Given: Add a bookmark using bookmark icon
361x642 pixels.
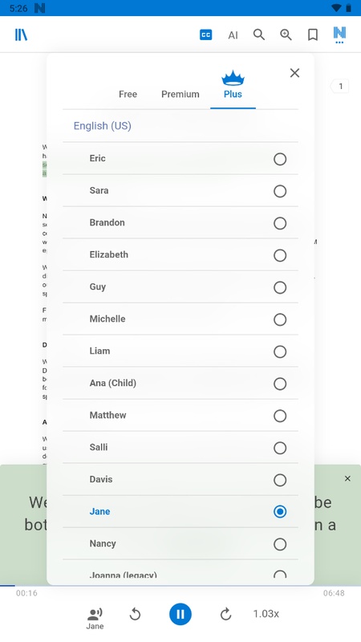Looking at the screenshot, I should (x=313, y=35).
